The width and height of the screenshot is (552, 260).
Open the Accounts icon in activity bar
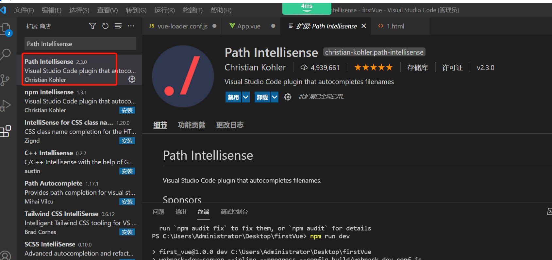(5, 255)
